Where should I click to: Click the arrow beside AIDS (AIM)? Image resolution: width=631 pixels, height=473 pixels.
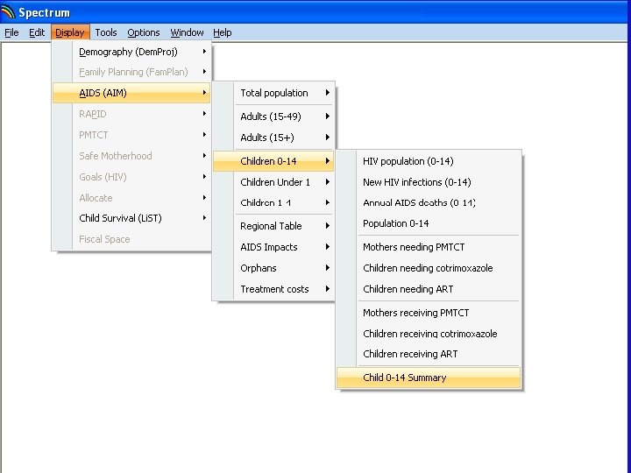pyautogui.click(x=204, y=93)
